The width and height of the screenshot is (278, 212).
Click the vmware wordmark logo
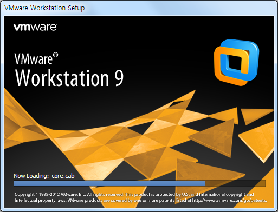coord(35,27)
